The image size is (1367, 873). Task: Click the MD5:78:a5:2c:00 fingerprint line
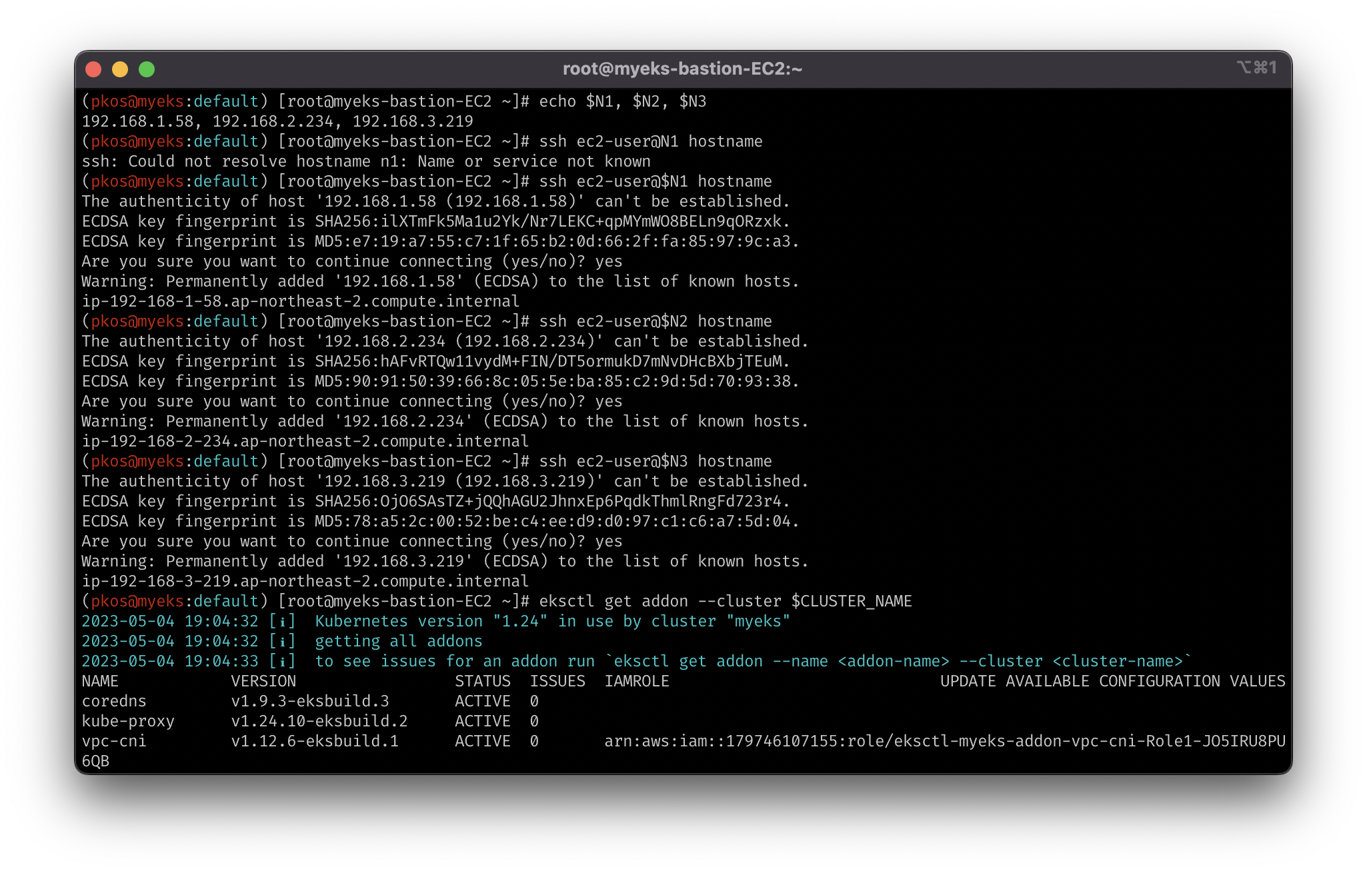point(441,521)
